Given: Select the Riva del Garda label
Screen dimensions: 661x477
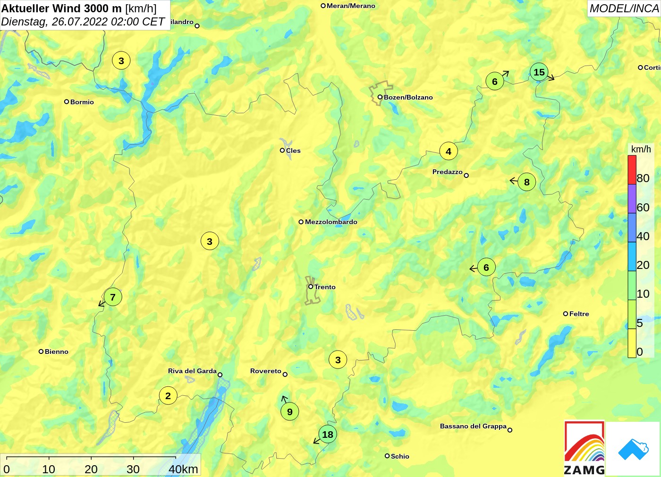Looking at the screenshot, I should coord(192,371).
